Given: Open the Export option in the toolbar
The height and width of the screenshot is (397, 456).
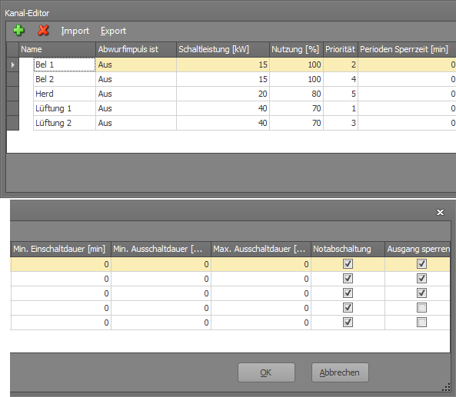Looking at the screenshot, I should (113, 31).
